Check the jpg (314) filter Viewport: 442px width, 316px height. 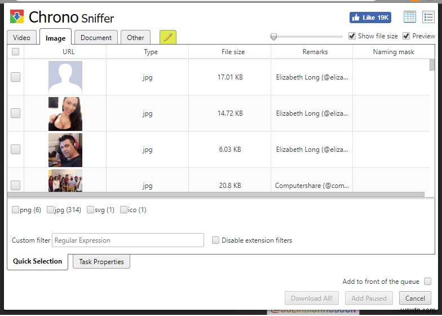50,210
